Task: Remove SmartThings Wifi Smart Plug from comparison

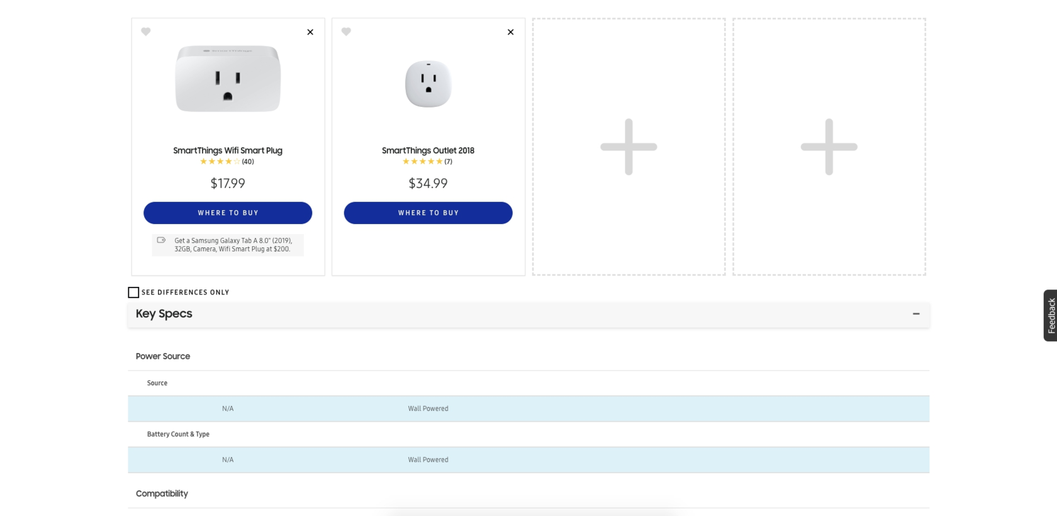Action: point(310,32)
